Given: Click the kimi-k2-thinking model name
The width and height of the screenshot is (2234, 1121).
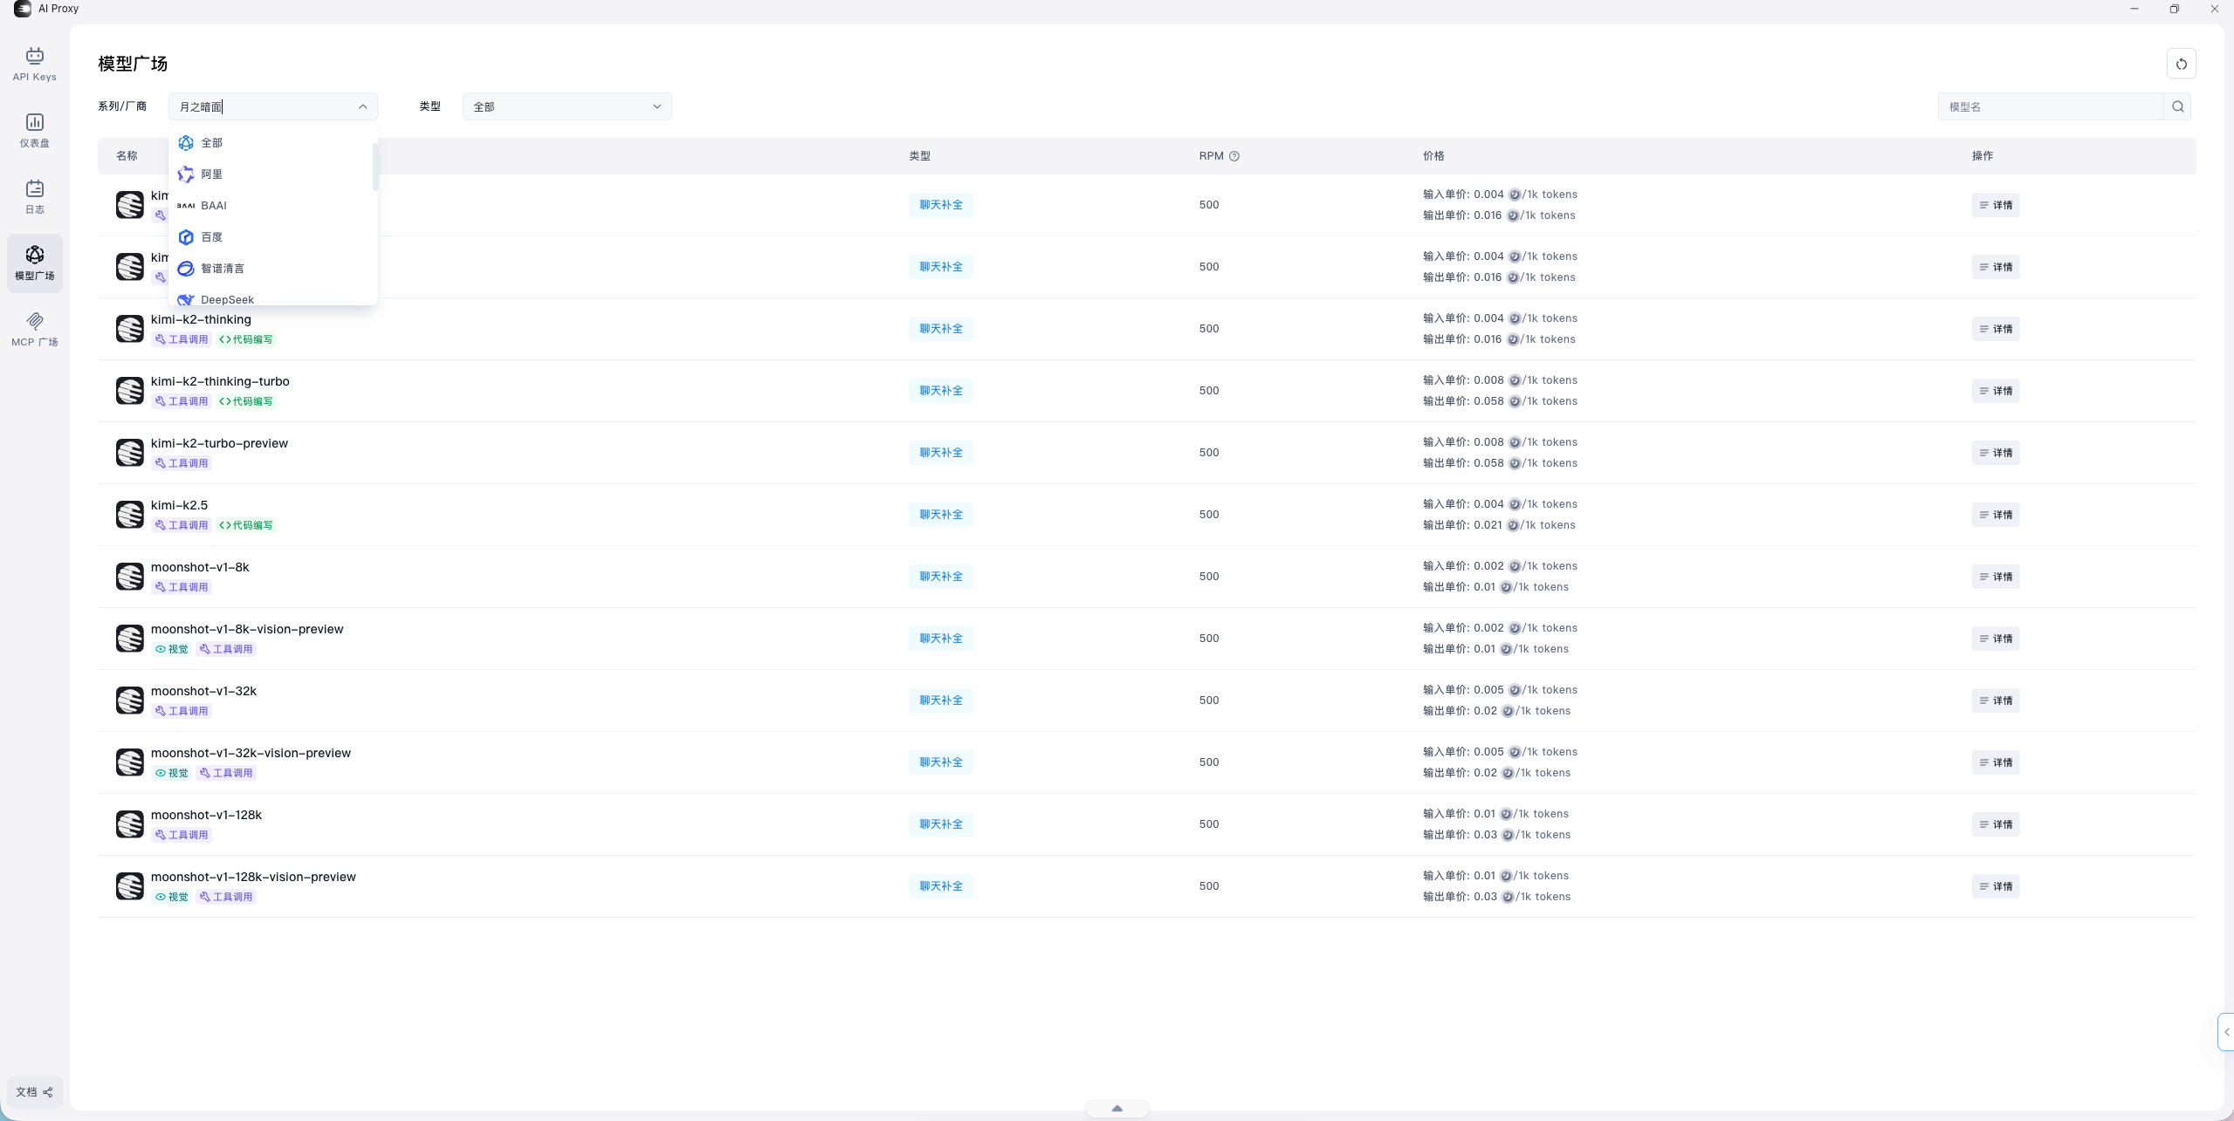Looking at the screenshot, I should click(201, 319).
